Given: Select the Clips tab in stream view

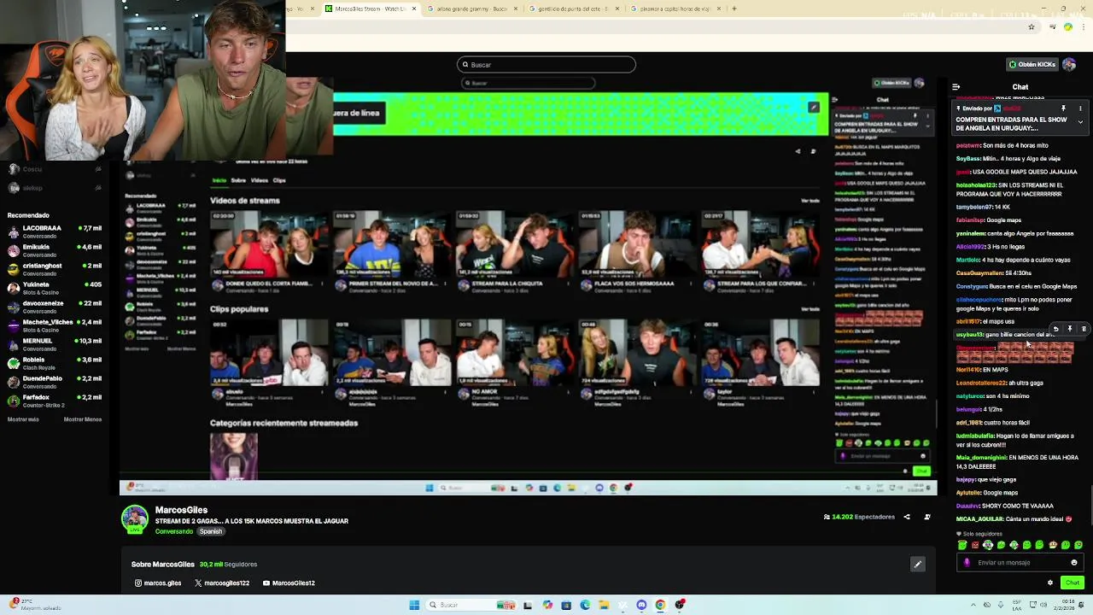Looking at the screenshot, I should click(279, 181).
